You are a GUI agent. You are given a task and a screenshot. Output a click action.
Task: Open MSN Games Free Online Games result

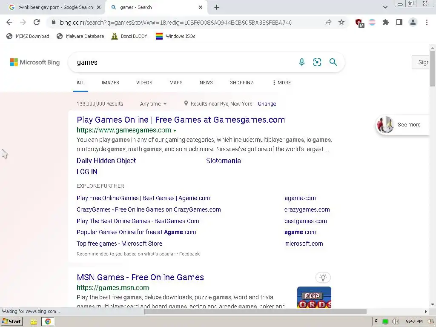(x=140, y=277)
